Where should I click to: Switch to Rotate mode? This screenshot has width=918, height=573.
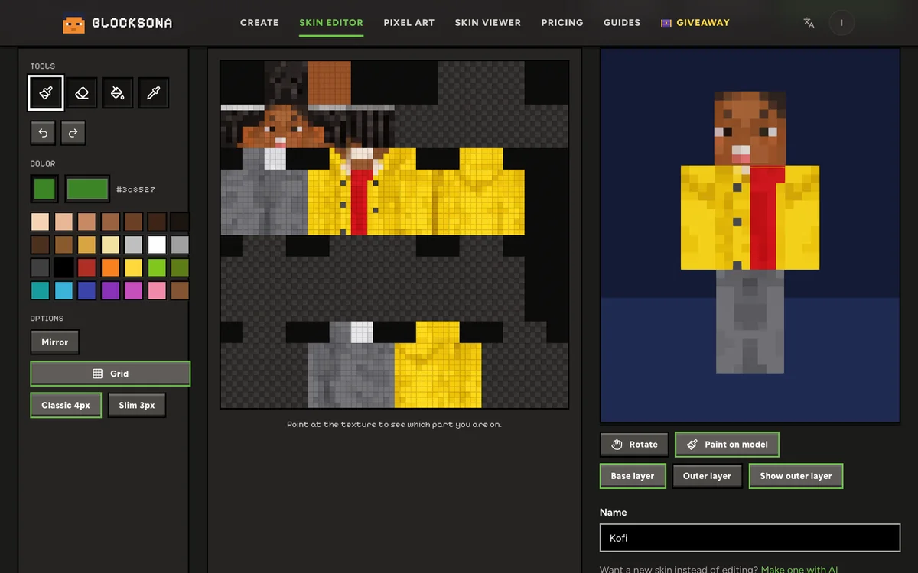[634, 444]
